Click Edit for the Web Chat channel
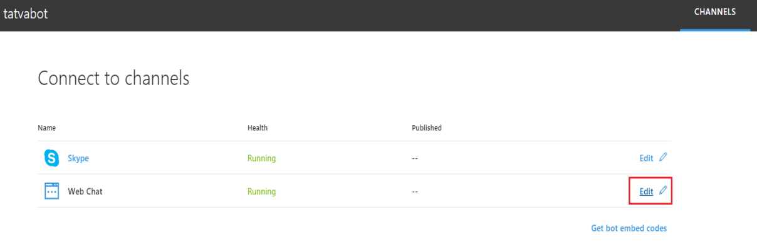This screenshot has width=757, height=242. pyautogui.click(x=646, y=191)
